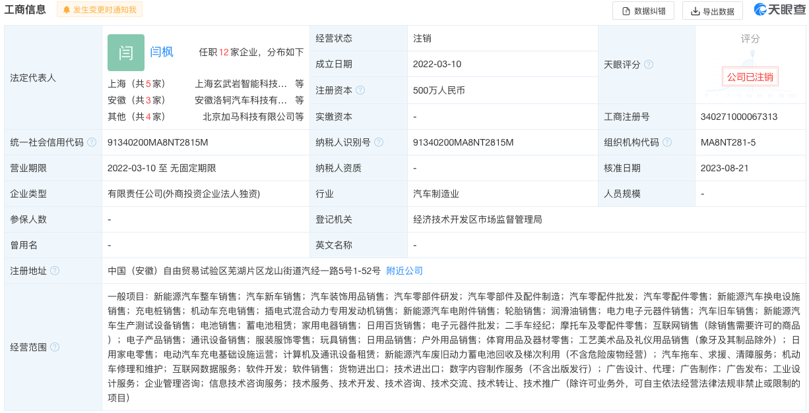Click registration authority 经济技术开发区市场监督管理局
This screenshot has height=413, width=809.
tap(478, 219)
